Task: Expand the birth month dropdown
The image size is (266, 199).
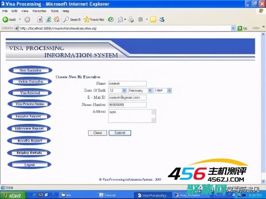Action: (x=150, y=90)
